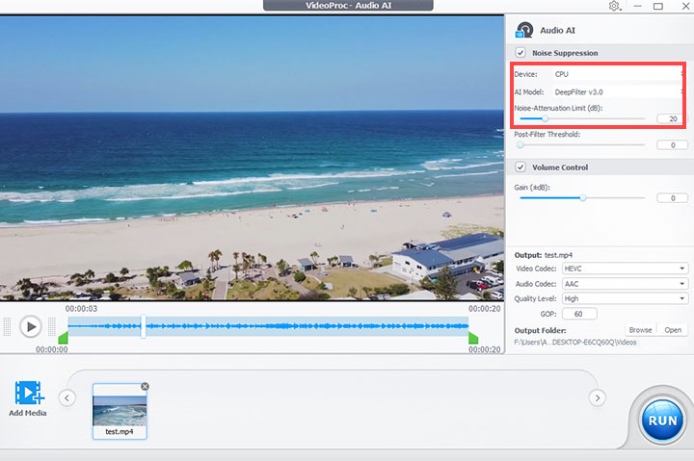This screenshot has width=694, height=461.
Task: Open the AI Model DeepFilter dropdown
Action: tap(617, 91)
